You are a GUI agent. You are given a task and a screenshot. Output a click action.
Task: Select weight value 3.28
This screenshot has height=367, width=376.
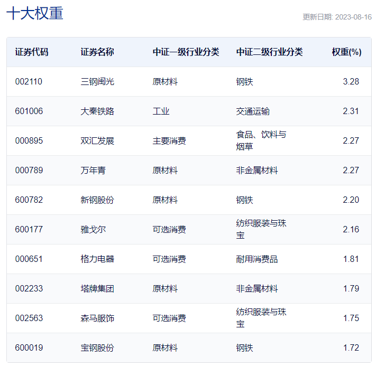coord(351,82)
